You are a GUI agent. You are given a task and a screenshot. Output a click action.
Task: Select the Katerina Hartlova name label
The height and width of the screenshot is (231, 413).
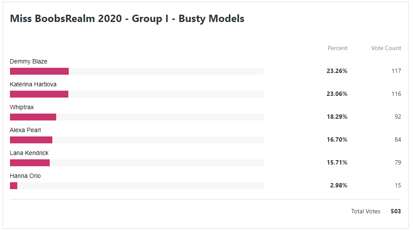click(33, 85)
